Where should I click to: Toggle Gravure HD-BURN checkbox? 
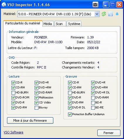[70, 93]
